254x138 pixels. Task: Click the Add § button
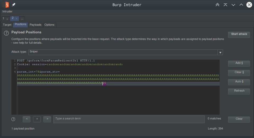click(239, 63)
